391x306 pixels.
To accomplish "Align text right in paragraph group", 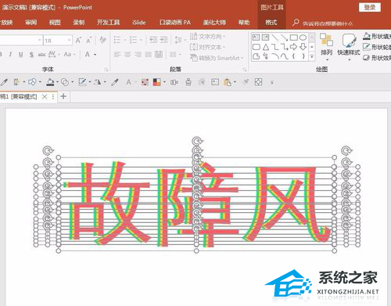I will click(138, 54).
